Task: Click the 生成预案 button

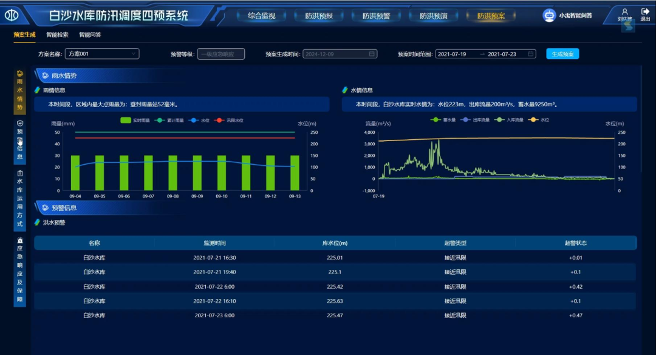Action: click(x=562, y=54)
